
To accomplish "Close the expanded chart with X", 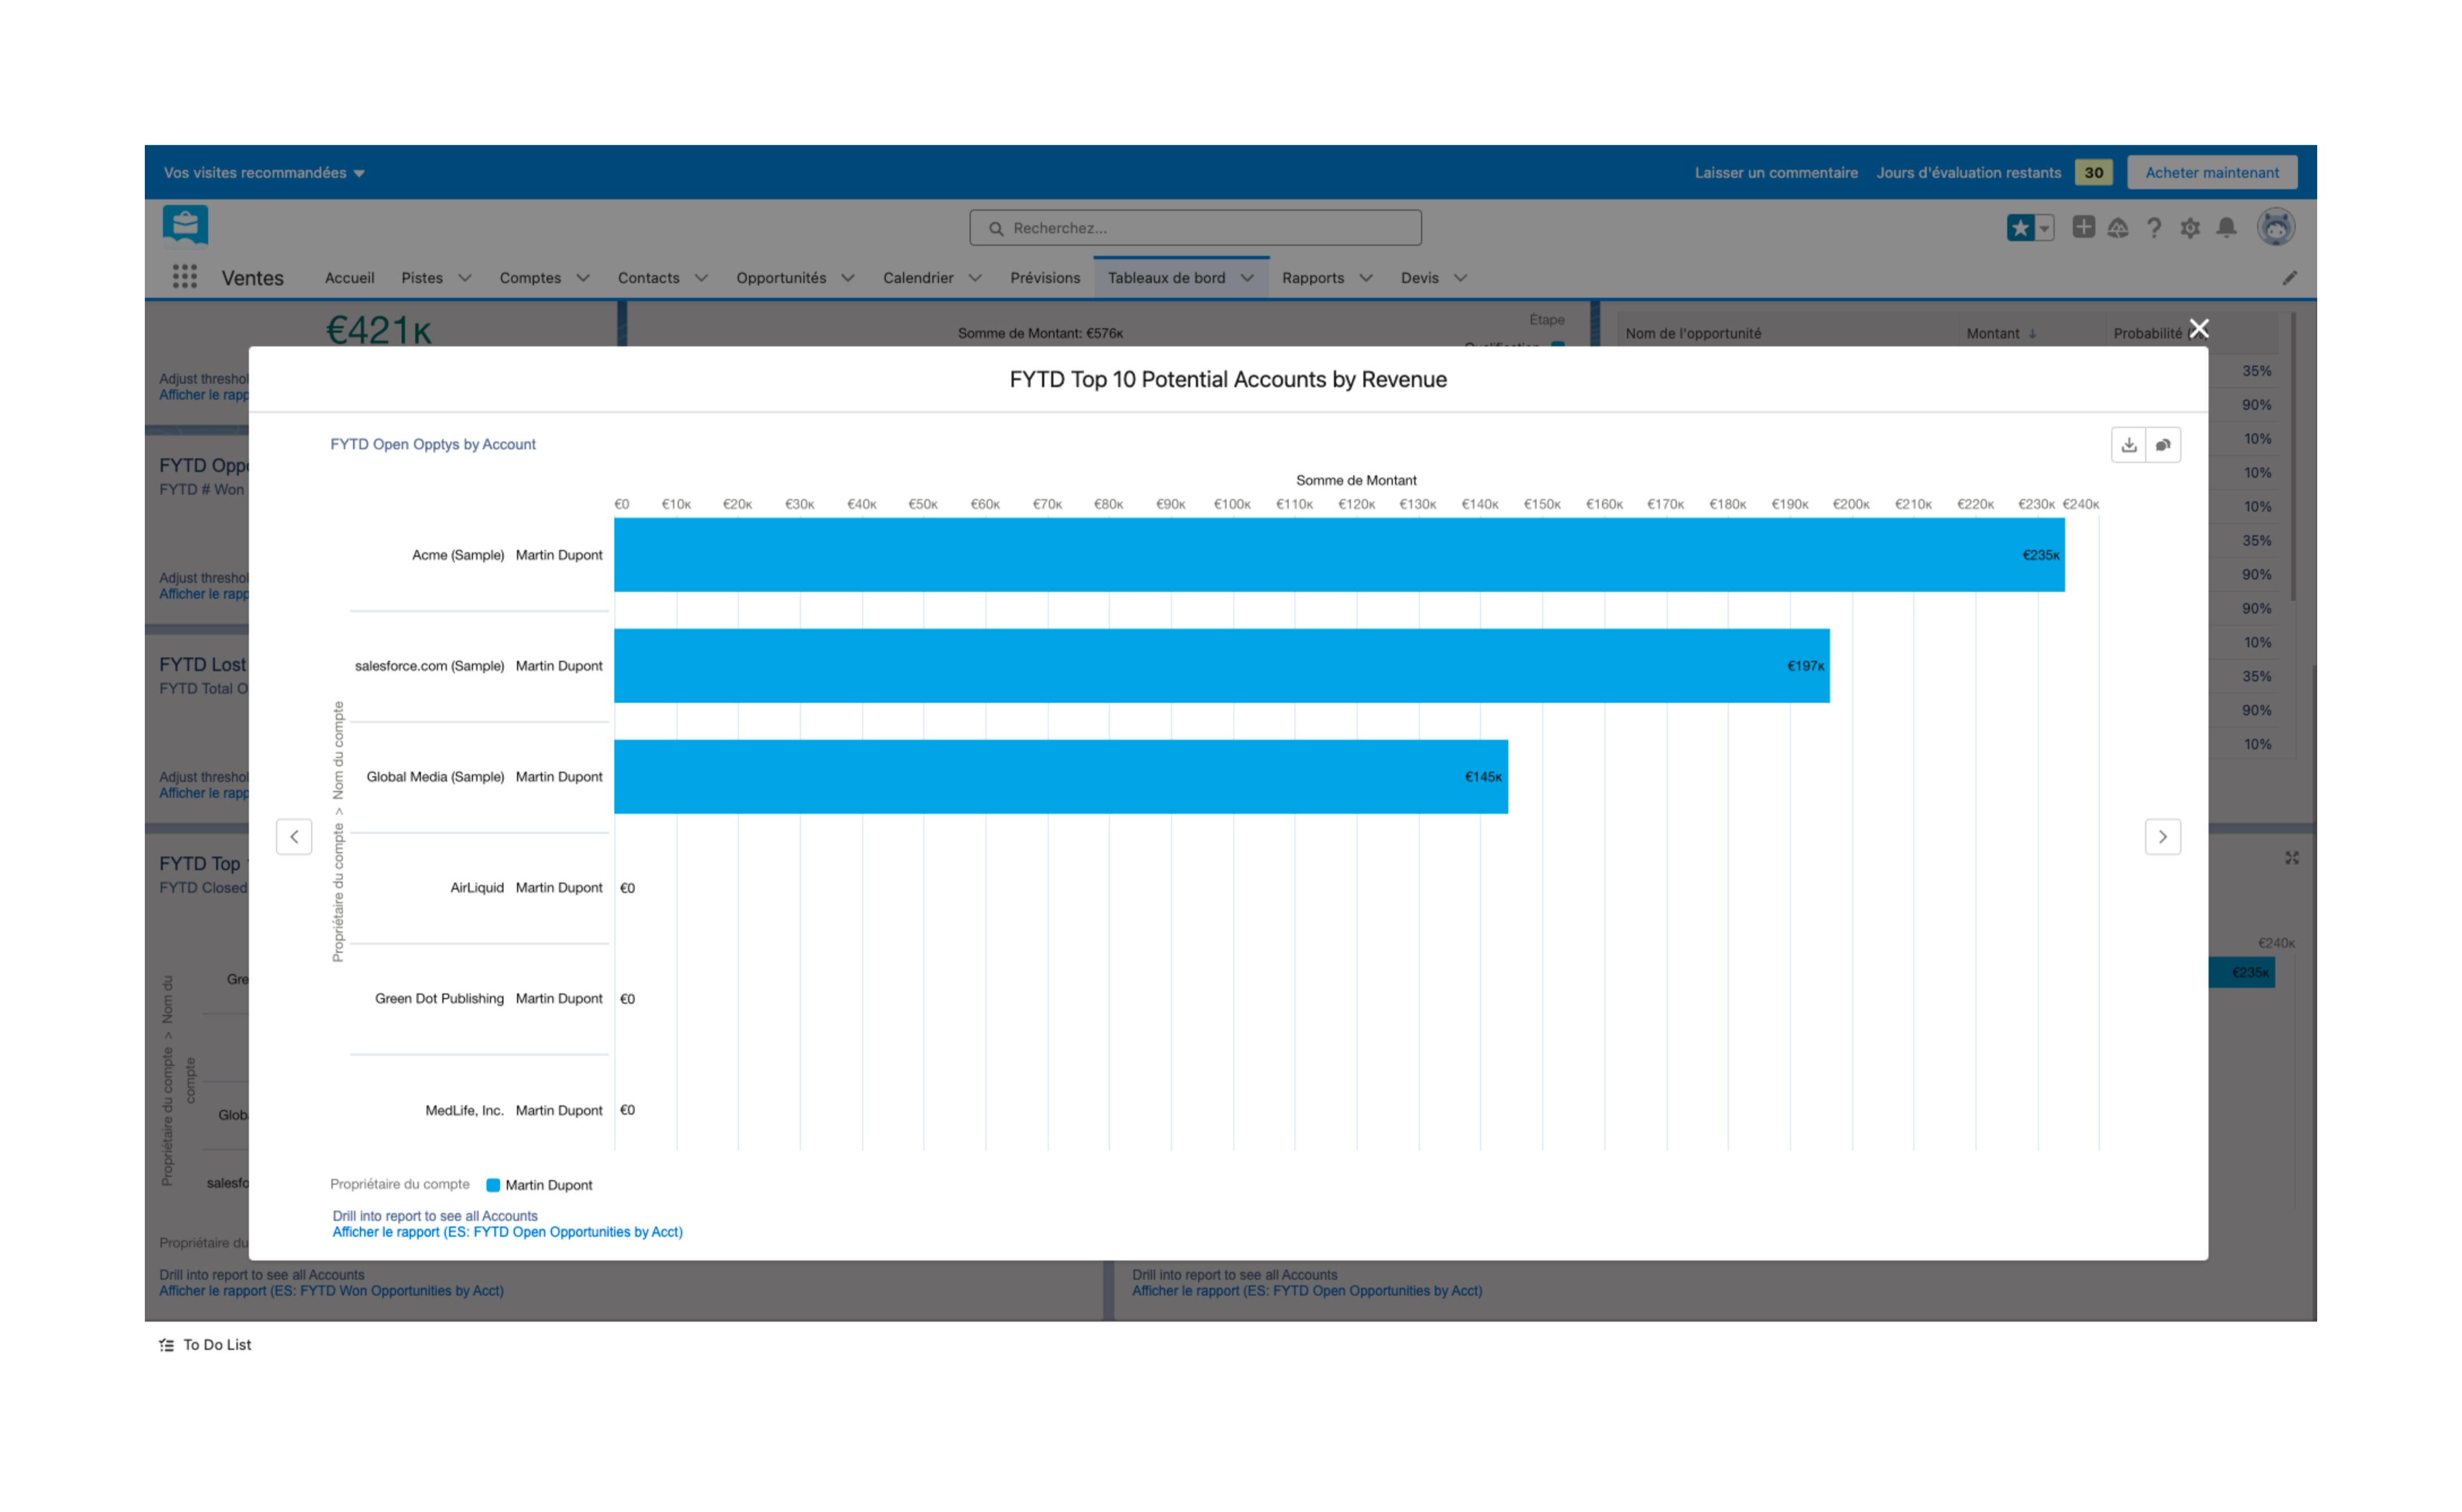I will [2198, 329].
